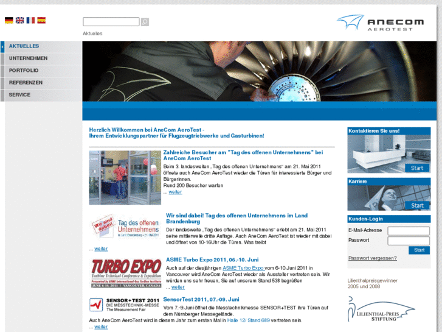Viewport: 442px width, 332px height.
Task: Switch site language to German flag
Action: click(x=9, y=20)
